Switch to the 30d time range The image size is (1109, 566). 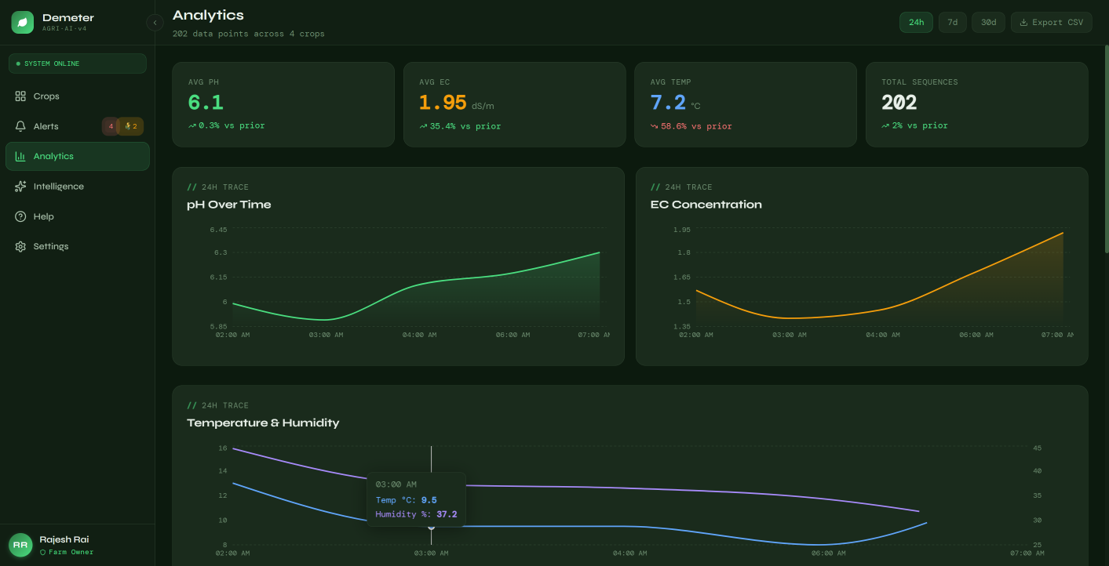click(988, 23)
